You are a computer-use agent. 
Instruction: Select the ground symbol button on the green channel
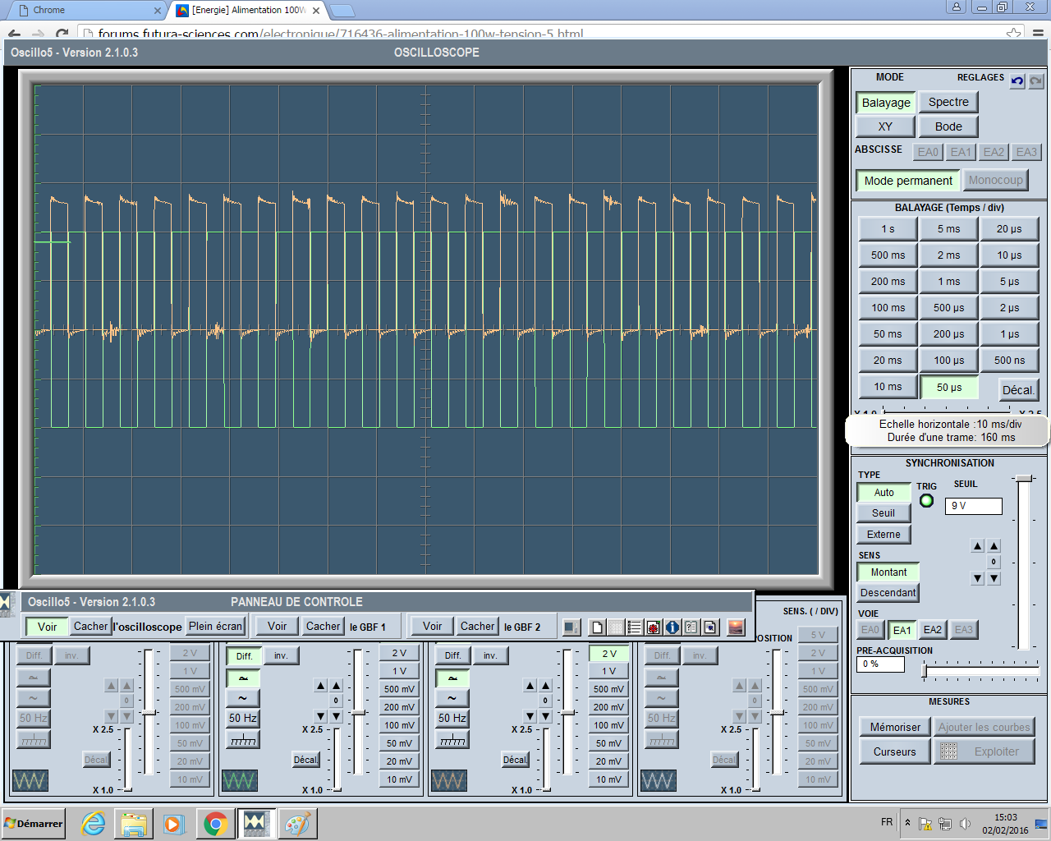243,740
